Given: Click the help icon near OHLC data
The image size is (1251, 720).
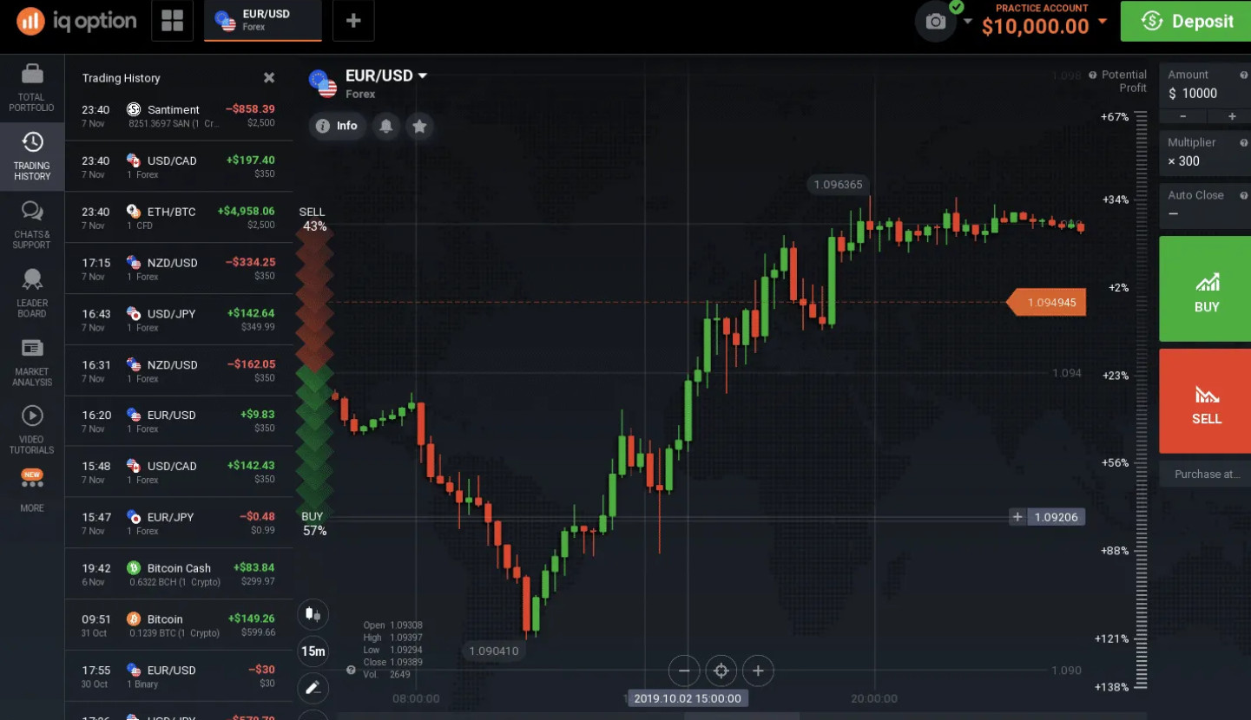Looking at the screenshot, I should pyautogui.click(x=351, y=671).
